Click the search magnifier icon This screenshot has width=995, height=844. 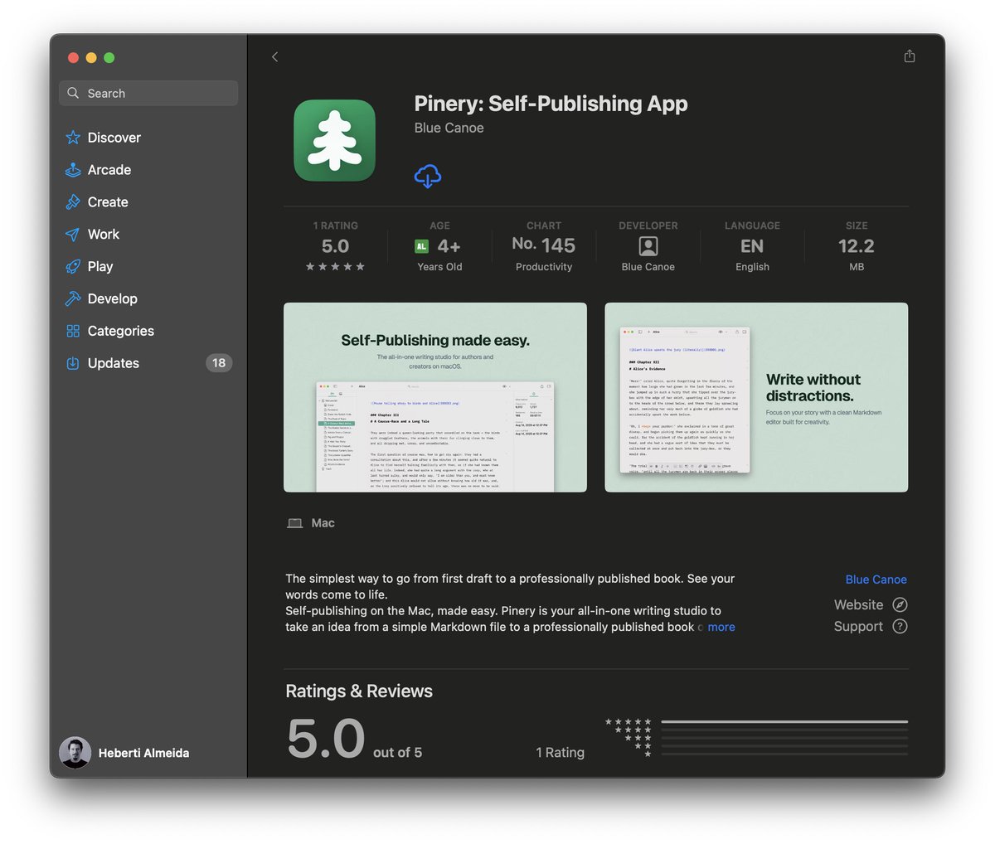point(74,93)
